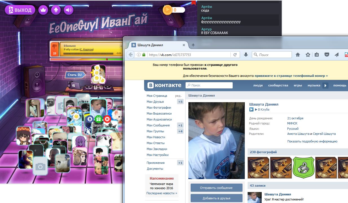348x203 pixels.
Task: Open Моя Страница in VK sidebar
Action: point(157,96)
